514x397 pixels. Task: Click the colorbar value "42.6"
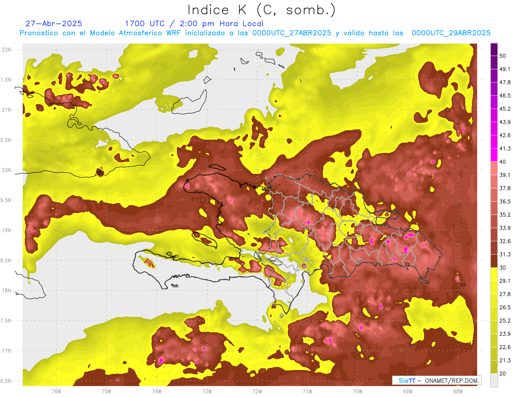pyautogui.click(x=505, y=135)
